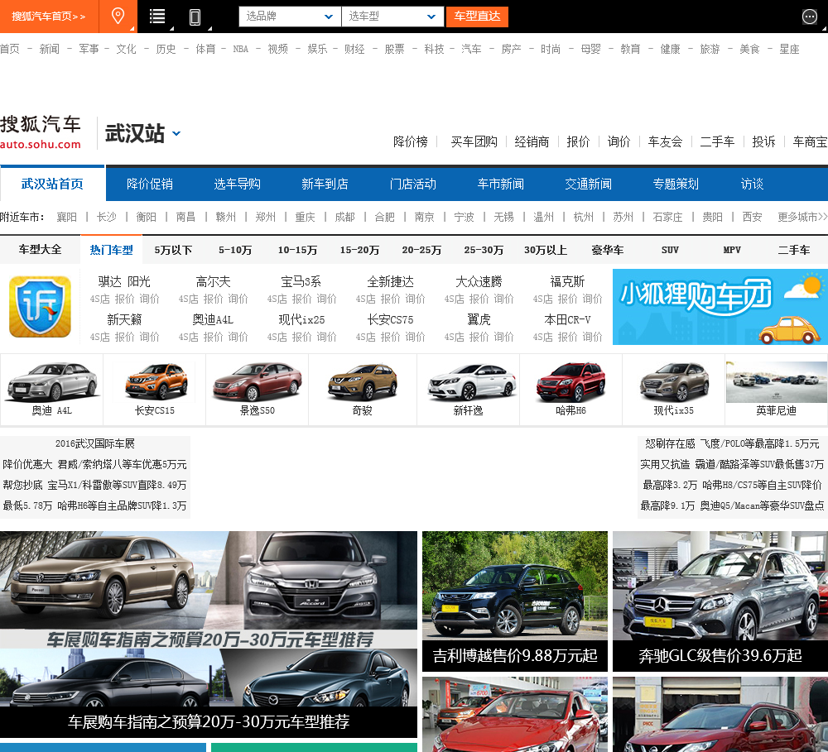Switch to the 降价促销 tab
Image resolution: width=828 pixels, height=752 pixels.
pyautogui.click(x=150, y=184)
